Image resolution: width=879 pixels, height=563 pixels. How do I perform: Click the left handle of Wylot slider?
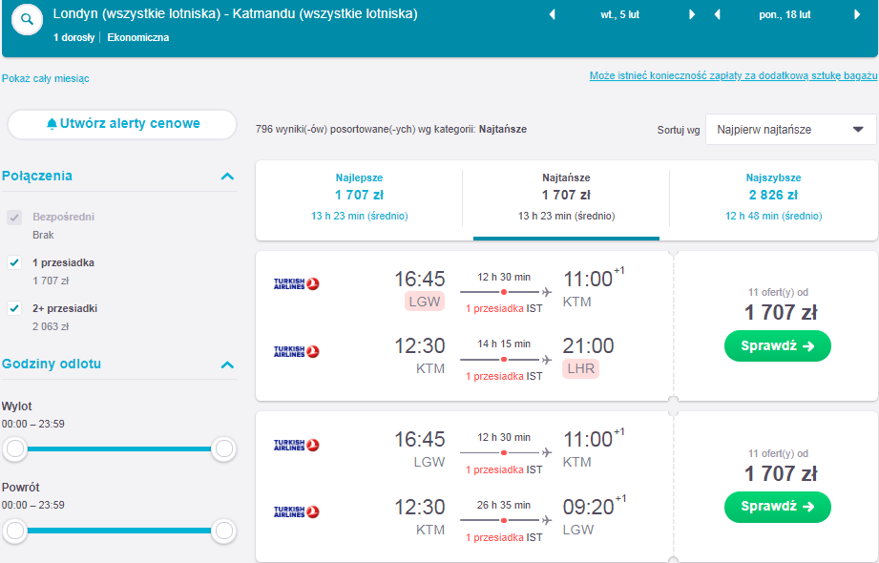point(15,448)
